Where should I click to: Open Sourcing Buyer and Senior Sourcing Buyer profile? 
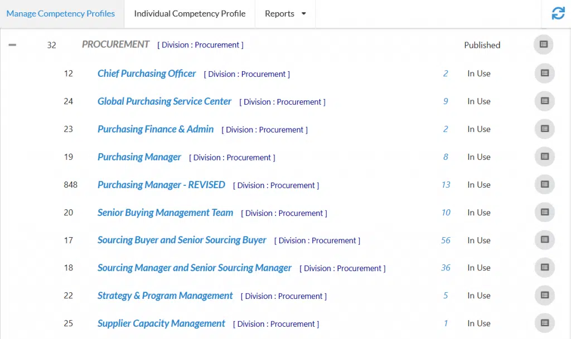coord(182,240)
